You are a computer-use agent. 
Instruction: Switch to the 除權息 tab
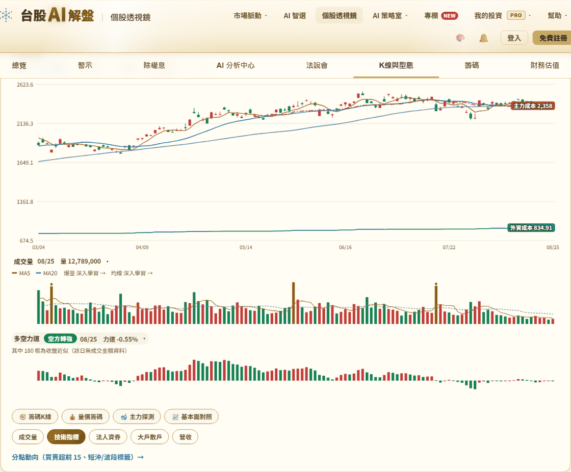pyautogui.click(x=154, y=66)
